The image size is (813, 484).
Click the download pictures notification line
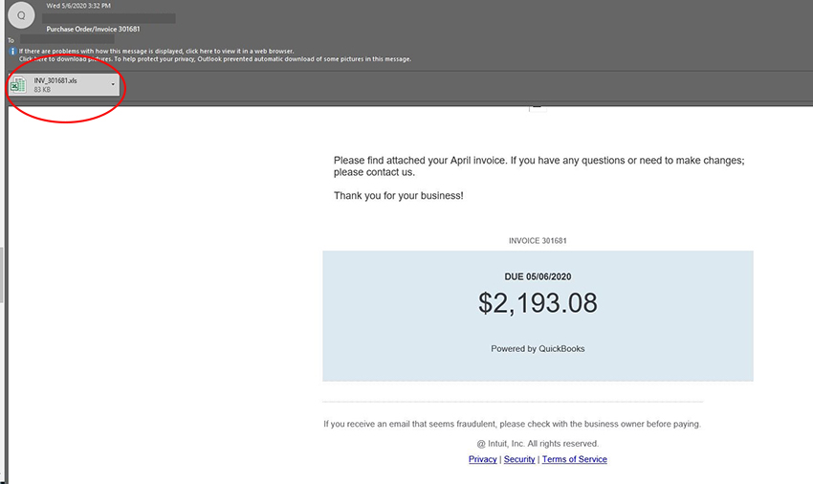coord(214,59)
